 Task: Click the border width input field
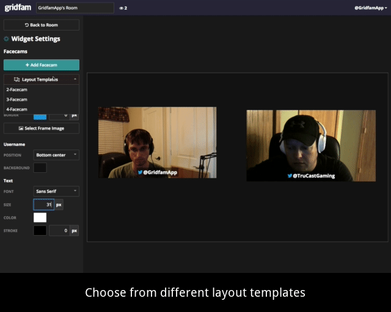click(59, 117)
